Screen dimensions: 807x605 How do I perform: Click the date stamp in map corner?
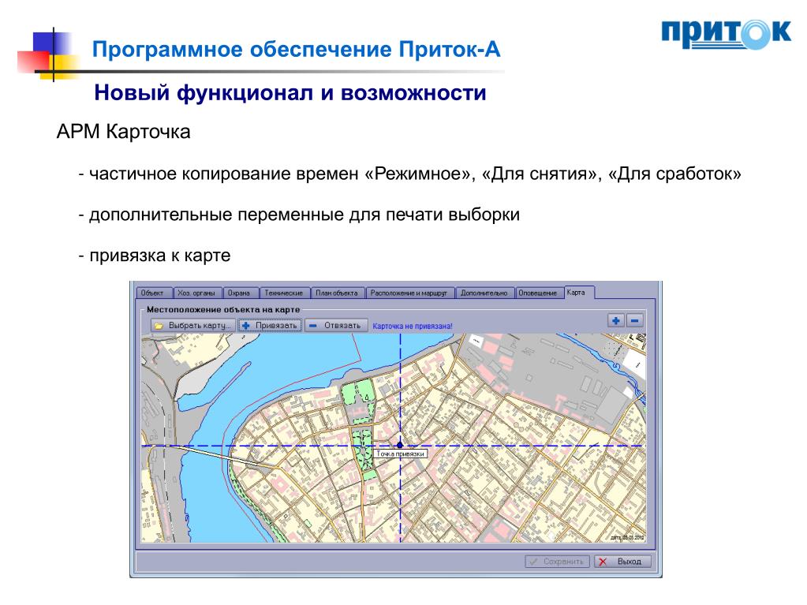tap(627, 538)
